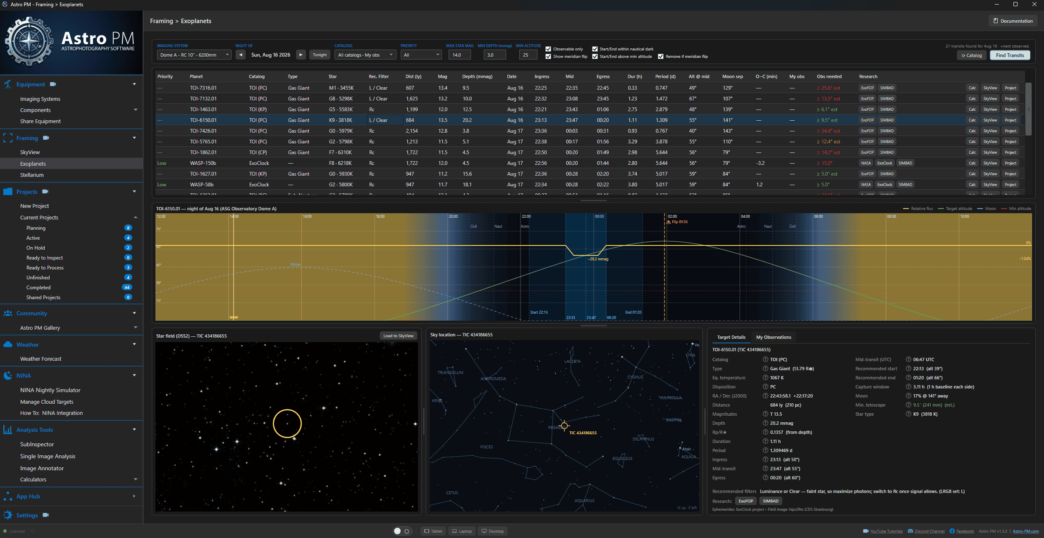Click the Weather cloud icon

click(8, 345)
